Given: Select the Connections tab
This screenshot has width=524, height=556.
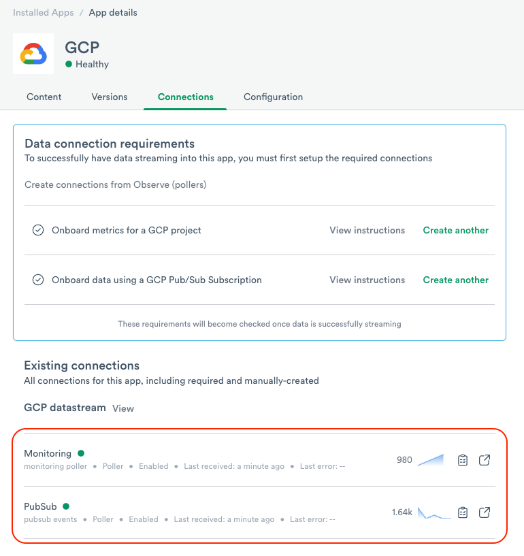Looking at the screenshot, I should click(x=185, y=97).
